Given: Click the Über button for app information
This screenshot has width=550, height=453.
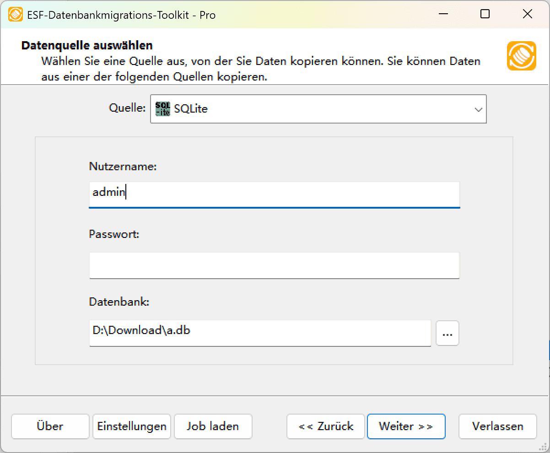Looking at the screenshot, I should 50,426.
